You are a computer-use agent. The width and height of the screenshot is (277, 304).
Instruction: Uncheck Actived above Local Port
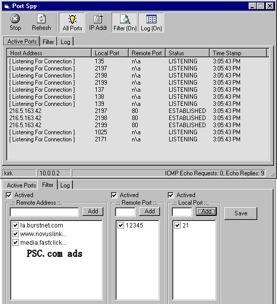[x=171, y=195]
